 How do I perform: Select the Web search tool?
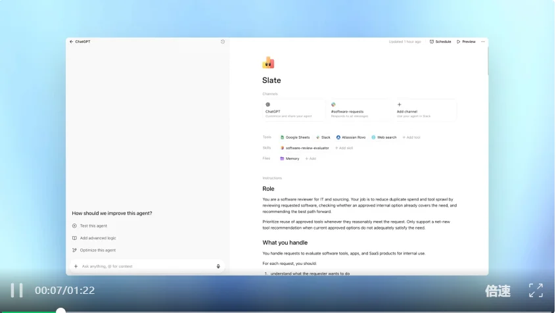tap(384, 137)
